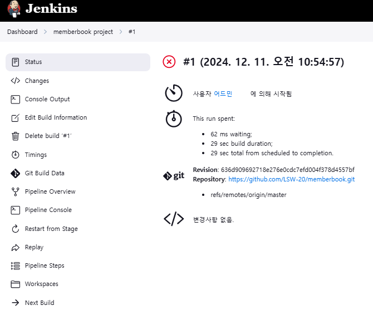373x330 pixels.
Task: Choose Delete build '#1'
Action: 48,136
